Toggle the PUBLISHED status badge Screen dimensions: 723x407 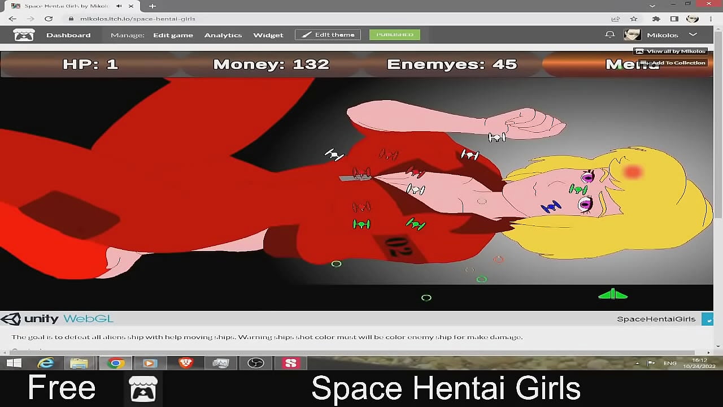click(395, 34)
